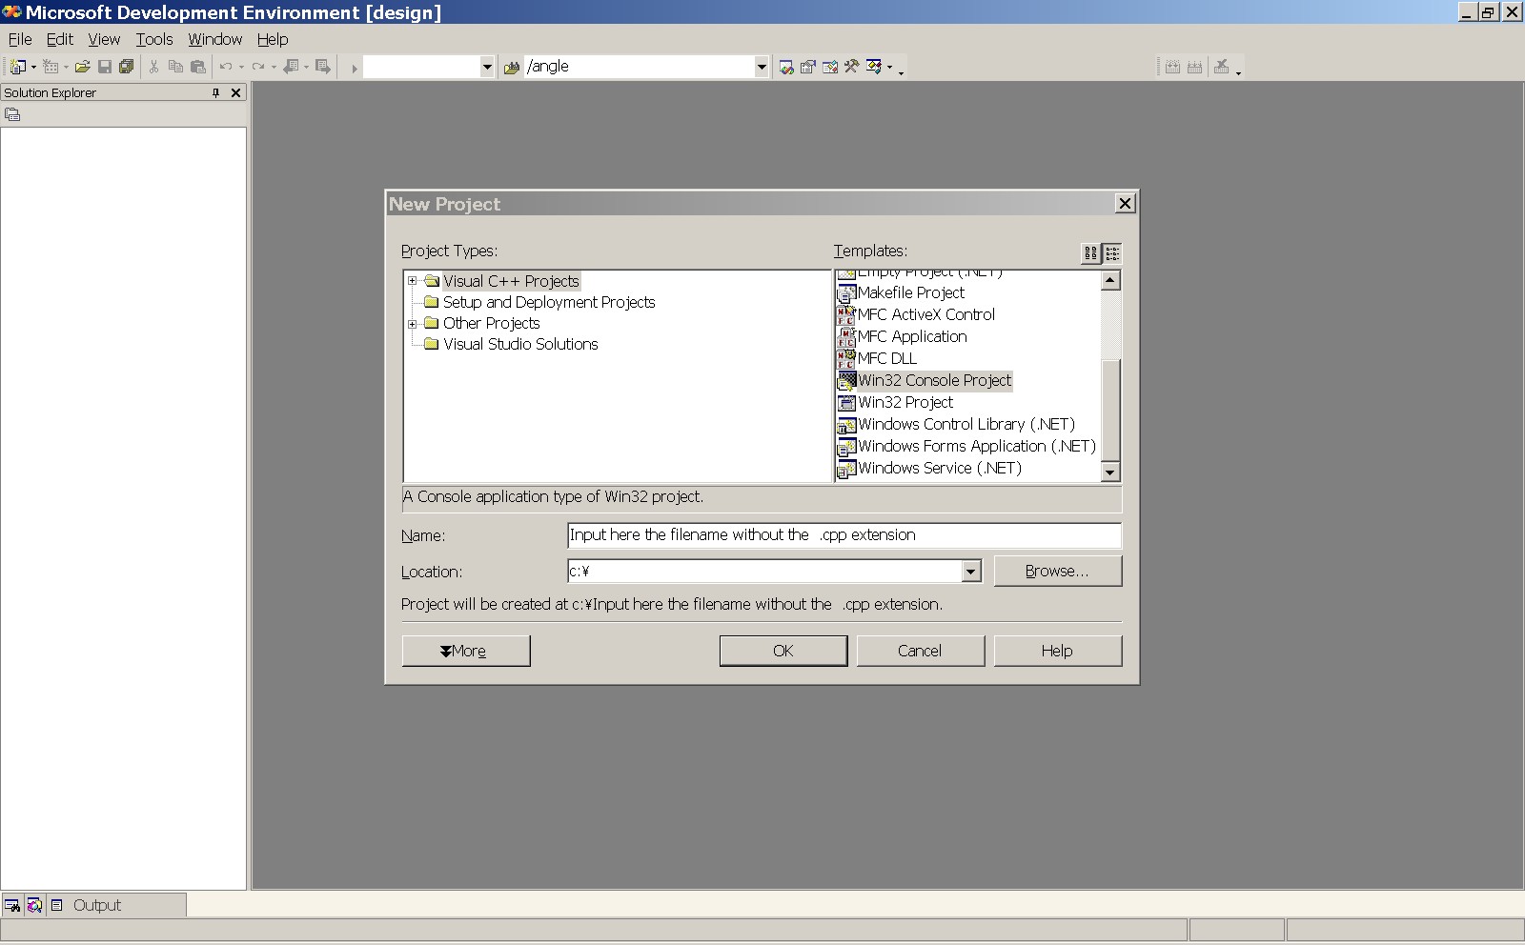This screenshot has width=1525, height=945.
Task: Click the Solution Explorer toolbar icon
Action: 786,67
